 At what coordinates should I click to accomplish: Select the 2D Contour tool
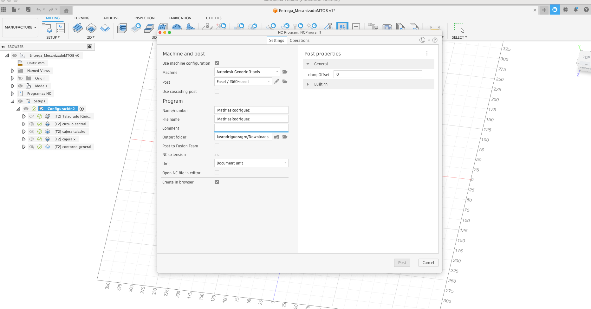coord(105,28)
